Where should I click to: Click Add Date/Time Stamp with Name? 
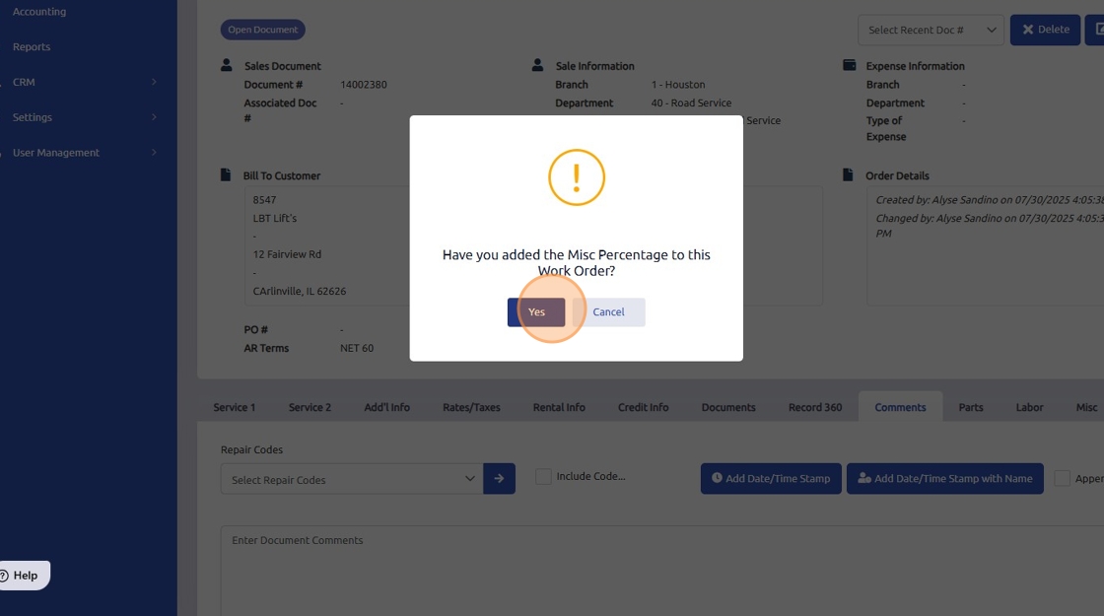point(945,479)
